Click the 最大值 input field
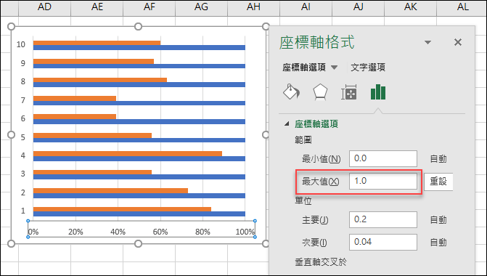487x276 pixels. (383, 181)
